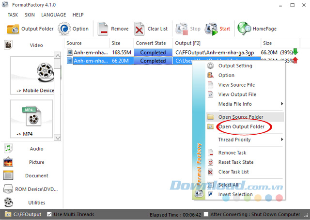Click the Option icon in context menu

click(x=210, y=75)
